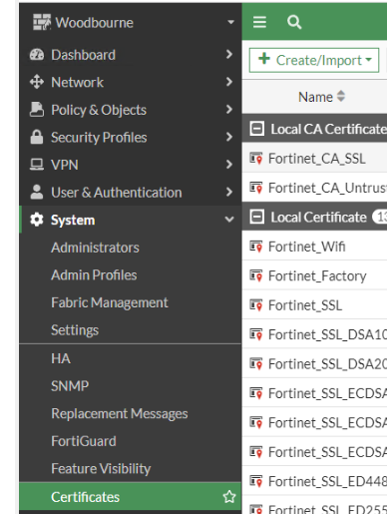
Task: Click the green plus icon on Create/Import
Action: 264,59
